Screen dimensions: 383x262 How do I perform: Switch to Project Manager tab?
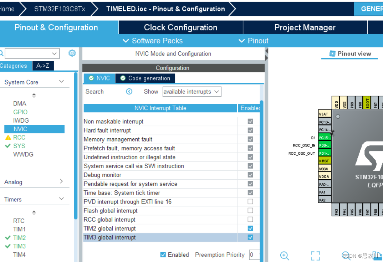[305, 27]
